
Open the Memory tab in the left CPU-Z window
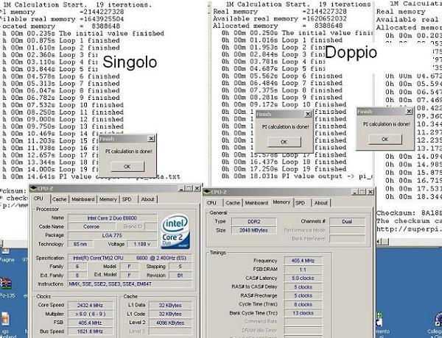point(108,199)
